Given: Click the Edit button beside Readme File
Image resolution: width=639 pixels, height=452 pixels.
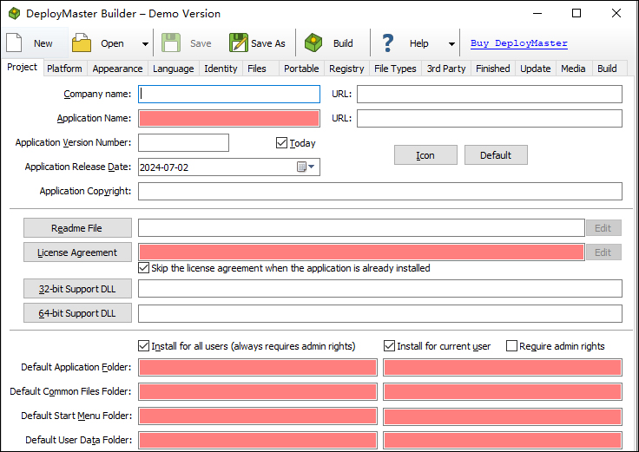Looking at the screenshot, I should pos(603,228).
